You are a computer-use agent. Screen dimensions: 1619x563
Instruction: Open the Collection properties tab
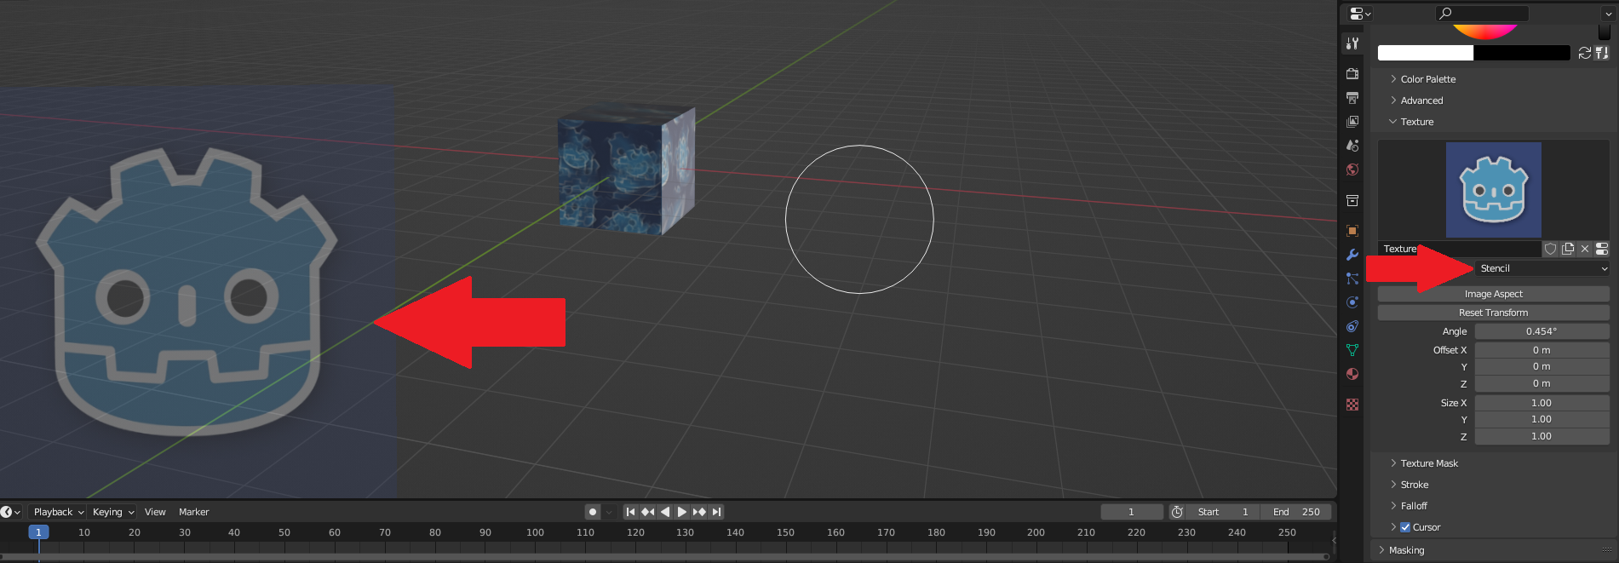(1352, 200)
